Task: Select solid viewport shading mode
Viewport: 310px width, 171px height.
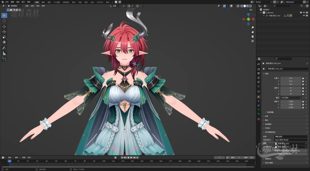Action: click(245, 6)
